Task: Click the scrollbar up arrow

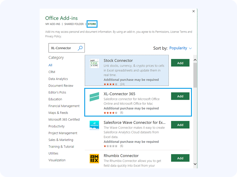Action: [195, 60]
